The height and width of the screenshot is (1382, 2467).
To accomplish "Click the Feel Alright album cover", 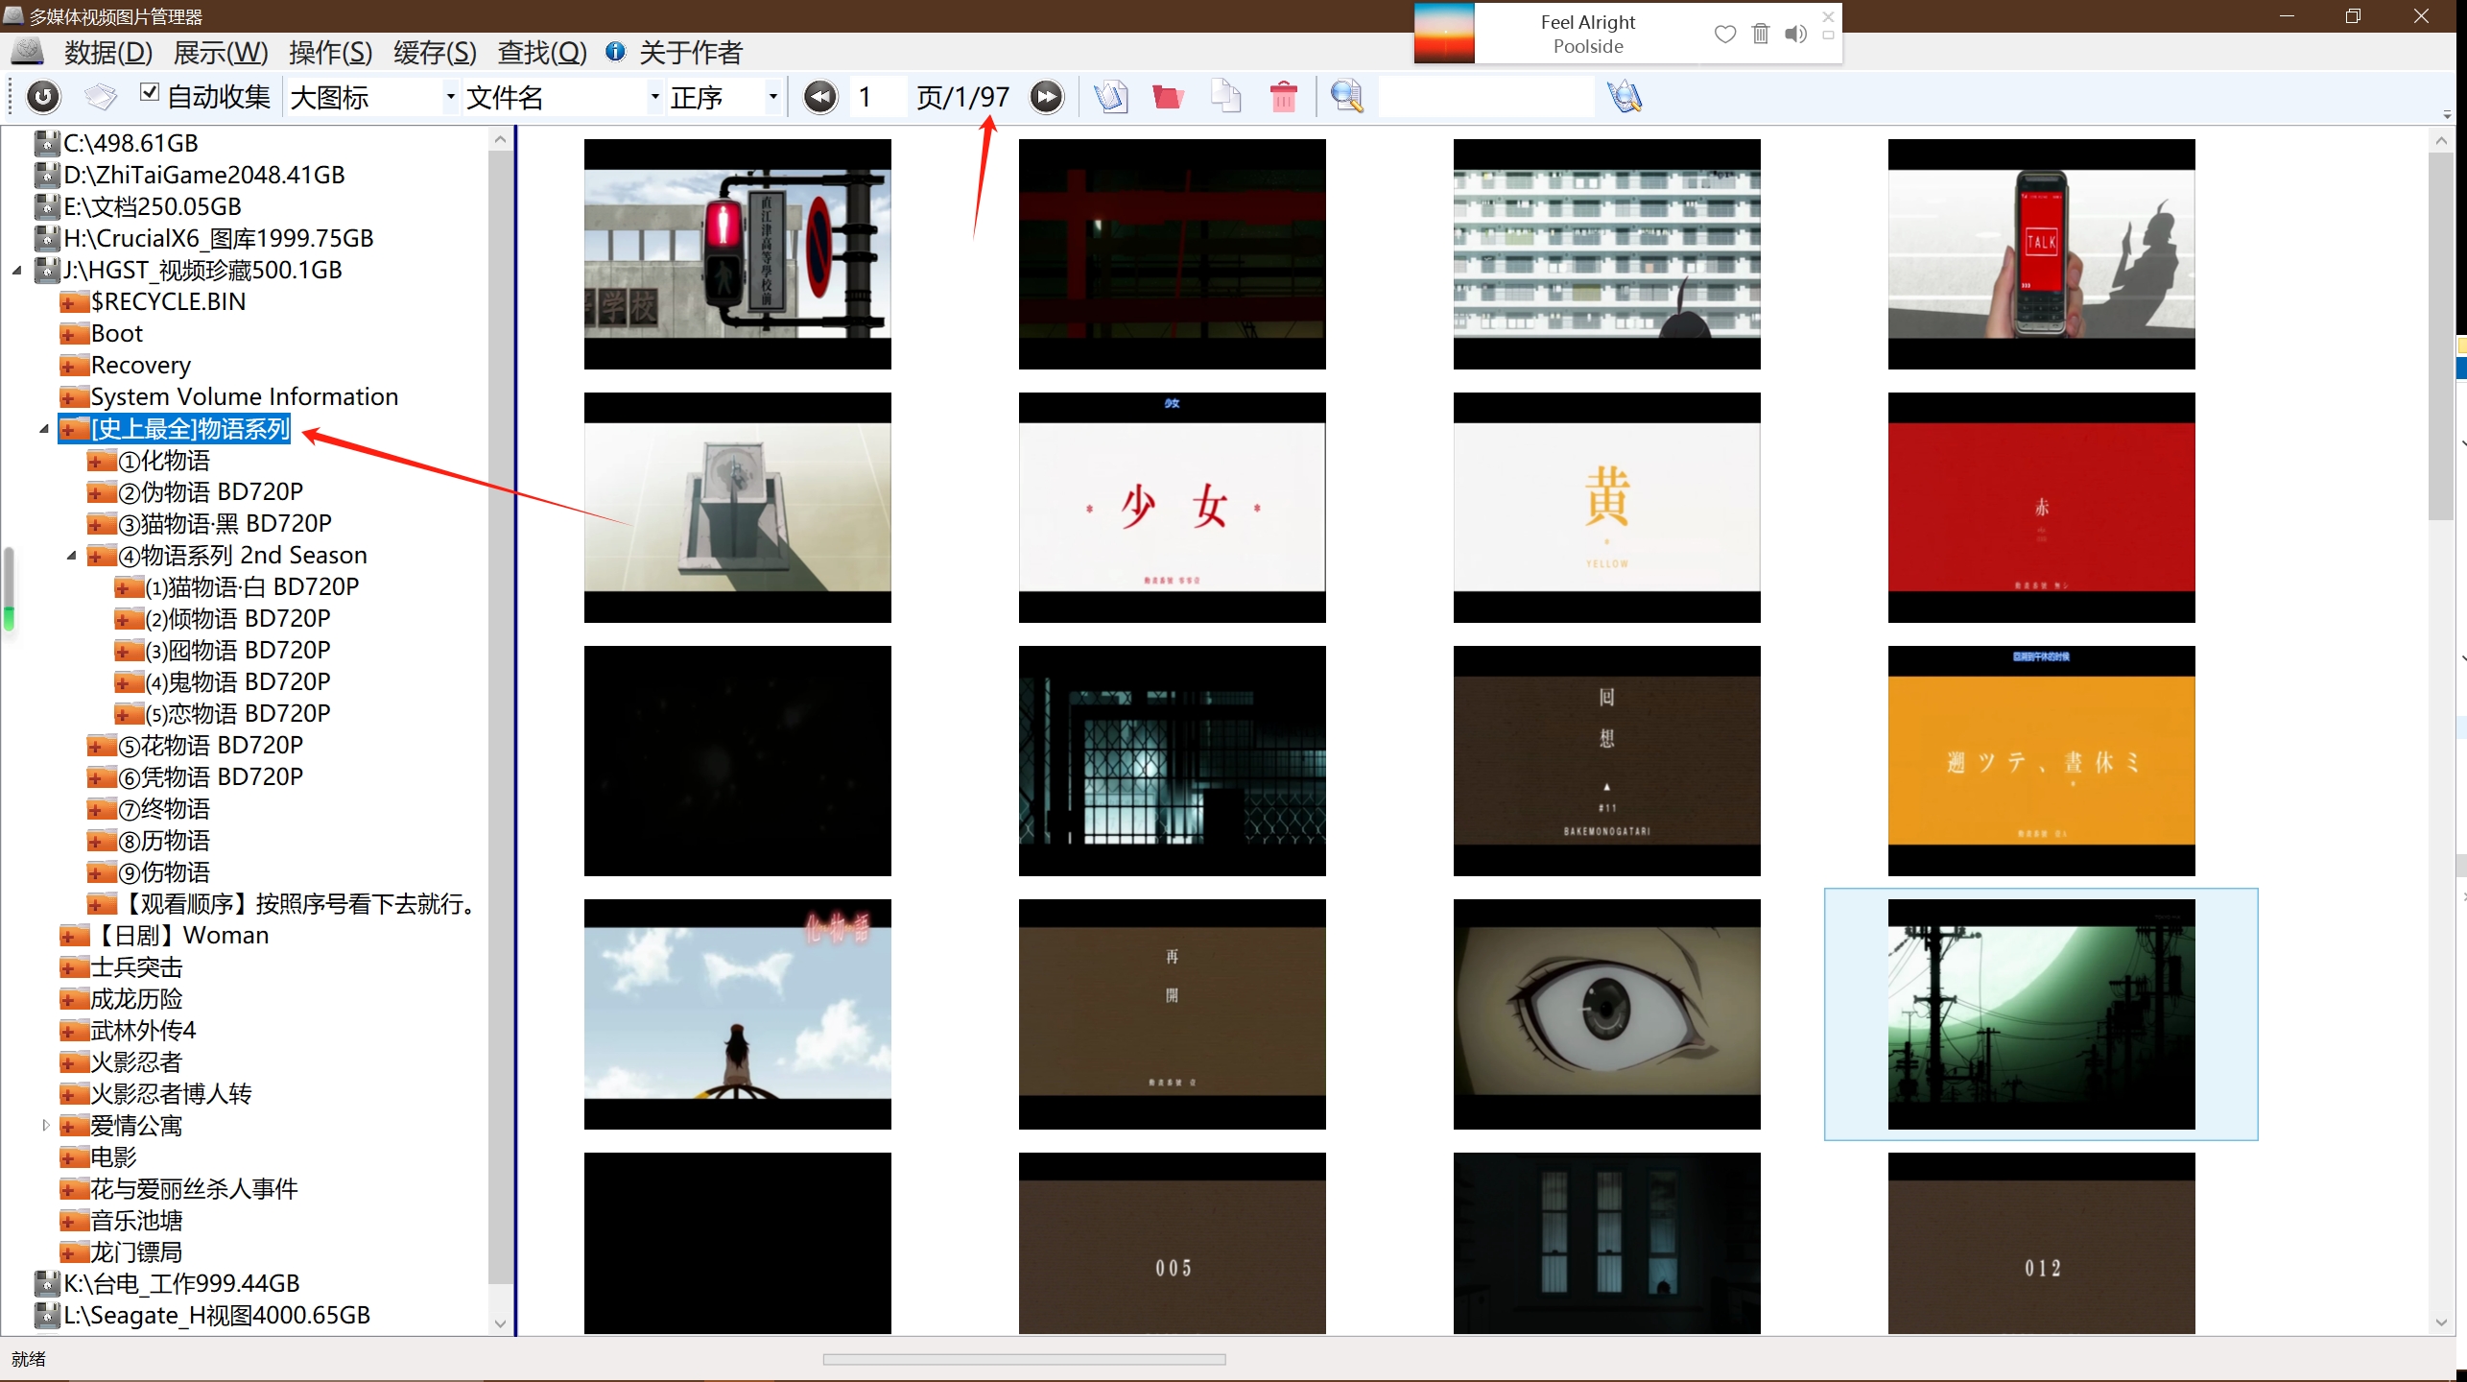I will pyautogui.click(x=1444, y=34).
